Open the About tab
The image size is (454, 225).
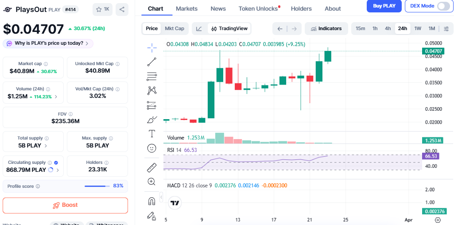tap(333, 9)
